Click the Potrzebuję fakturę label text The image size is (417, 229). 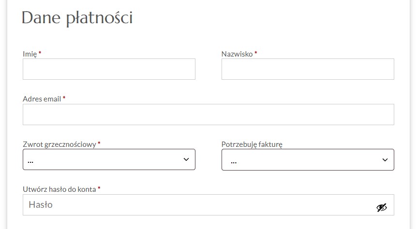[x=252, y=144]
